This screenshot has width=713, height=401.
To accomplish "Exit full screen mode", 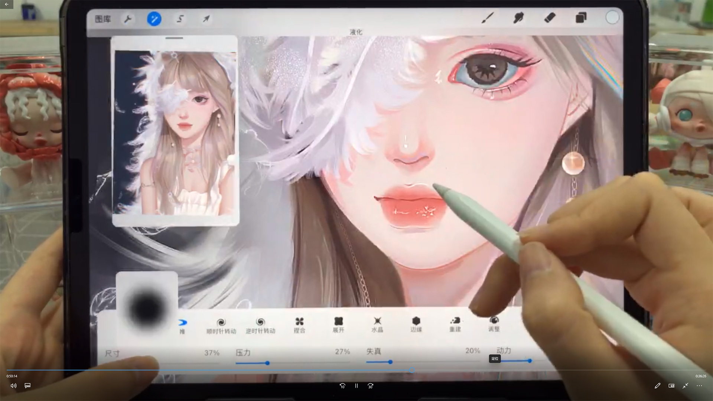I will pos(686,386).
